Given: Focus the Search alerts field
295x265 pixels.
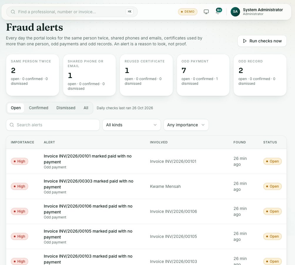Looking at the screenshot, I should click(53, 125).
